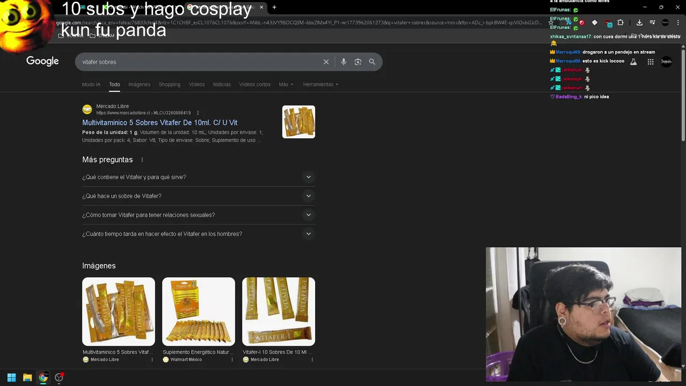Open the three-dot menu beside Mercado Libre result
Image resolution: width=686 pixels, height=386 pixels.
[198, 113]
